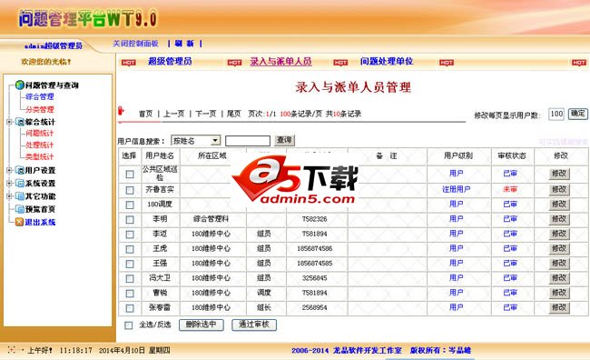
Task: Click the 调度 role cell in 曹锐 row
Action: (264, 293)
